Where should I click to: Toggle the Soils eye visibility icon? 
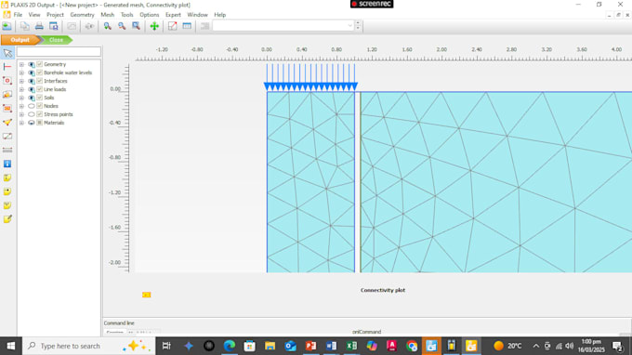pos(31,98)
